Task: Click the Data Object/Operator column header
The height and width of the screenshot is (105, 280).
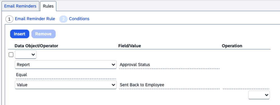Action: 36,46
